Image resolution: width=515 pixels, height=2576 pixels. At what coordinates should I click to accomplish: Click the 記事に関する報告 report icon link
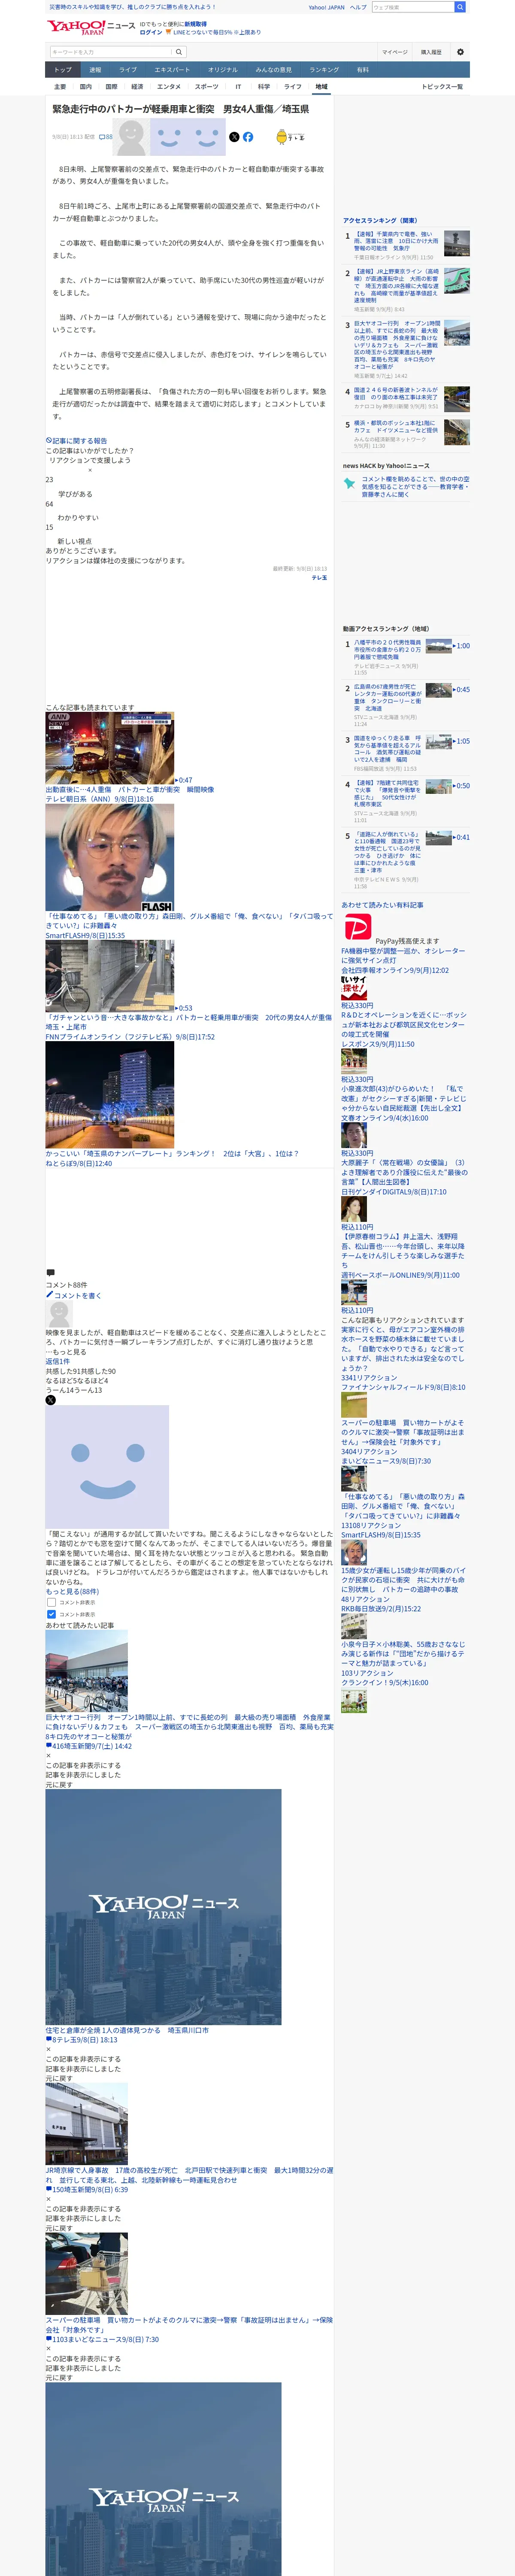point(76,441)
